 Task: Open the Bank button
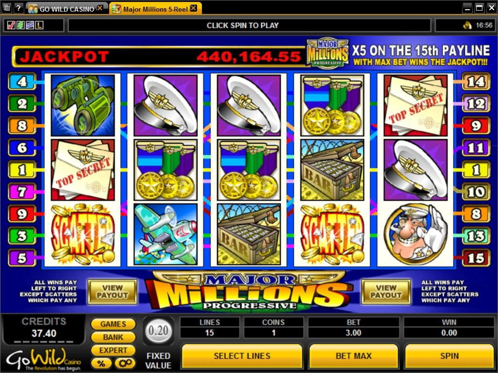pyautogui.click(x=113, y=337)
